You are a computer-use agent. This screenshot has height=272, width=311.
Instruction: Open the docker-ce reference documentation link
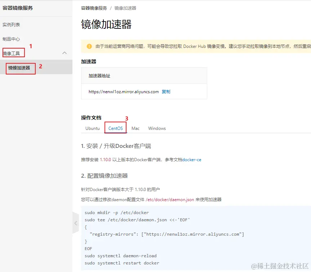(x=192, y=160)
